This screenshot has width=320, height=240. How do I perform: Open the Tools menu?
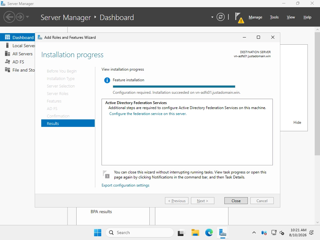(x=274, y=17)
